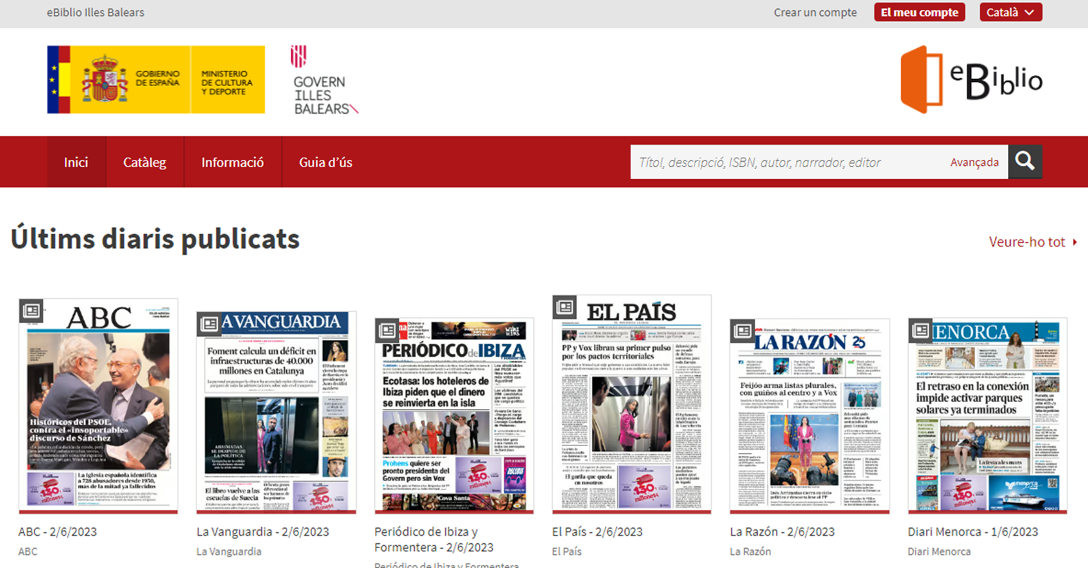Open the Catàleg menu item
This screenshot has height=568, width=1088.
(145, 162)
